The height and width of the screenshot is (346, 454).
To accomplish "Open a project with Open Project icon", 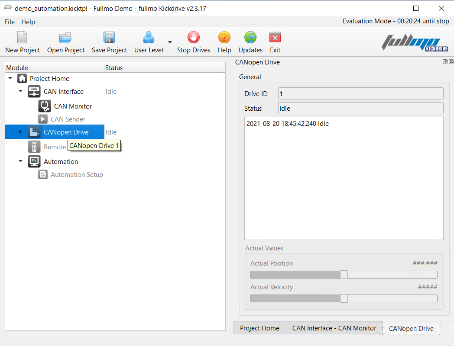I will [x=66, y=38].
